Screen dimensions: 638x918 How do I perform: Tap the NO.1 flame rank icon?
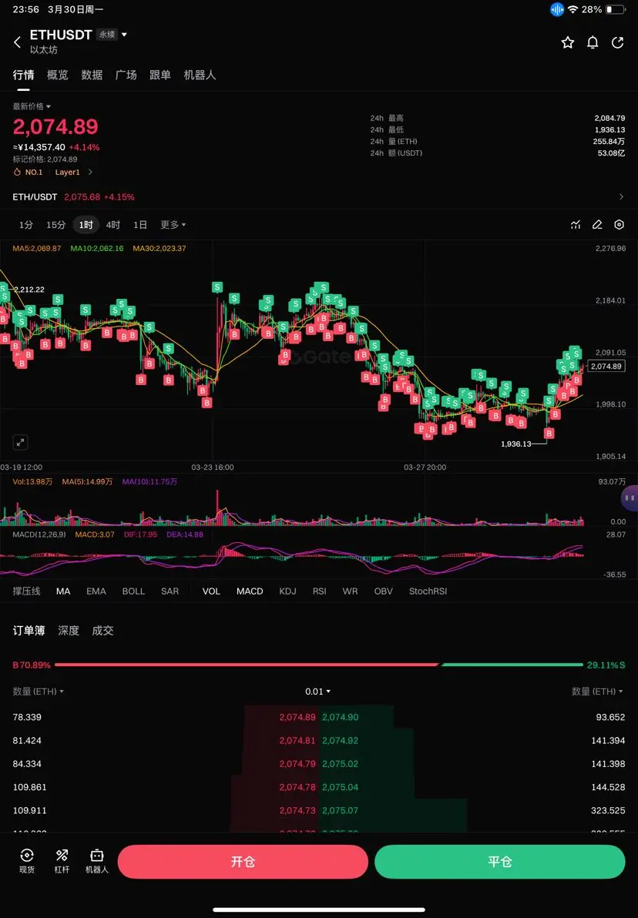pyautogui.click(x=17, y=173)
